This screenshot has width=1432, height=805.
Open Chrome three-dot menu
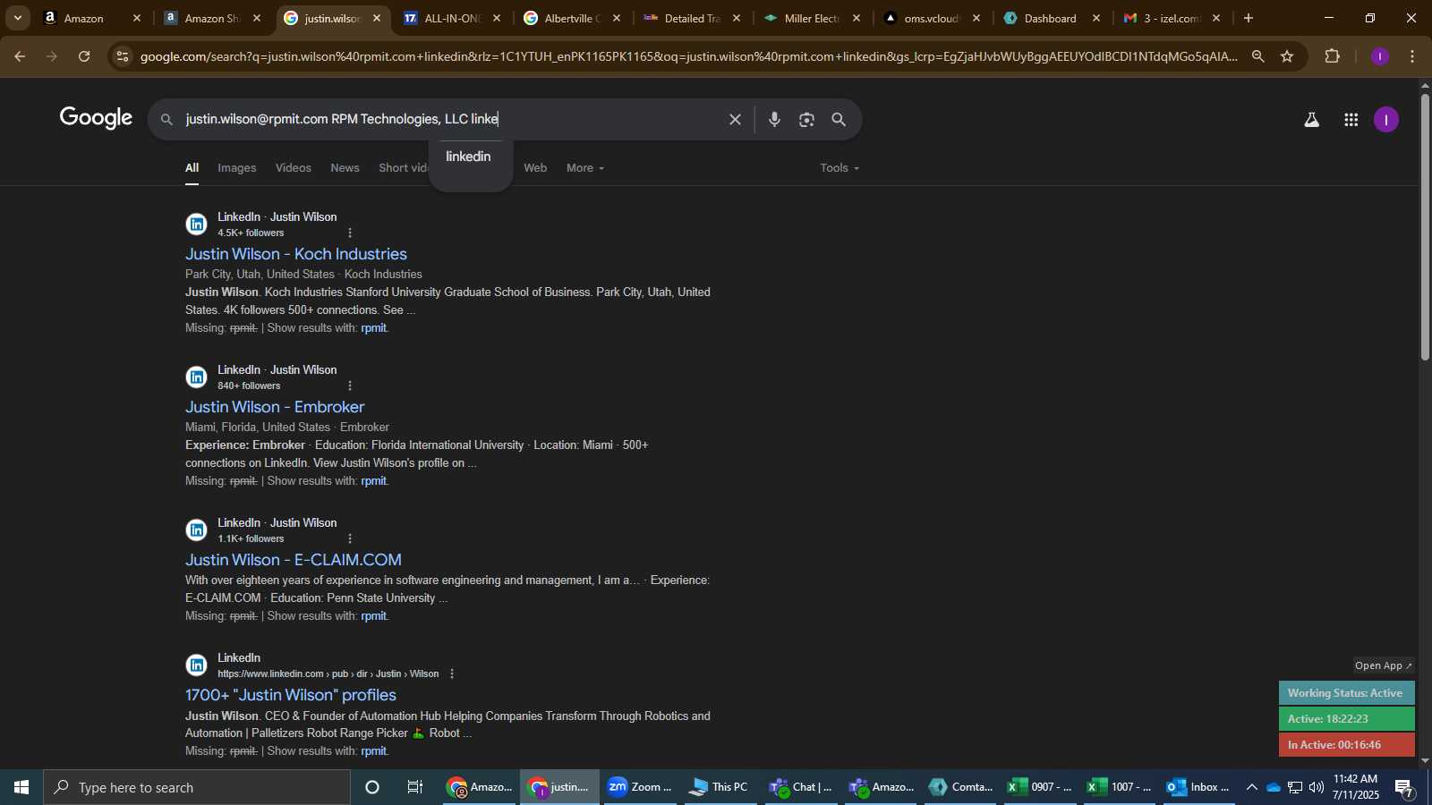point(1412,56)
